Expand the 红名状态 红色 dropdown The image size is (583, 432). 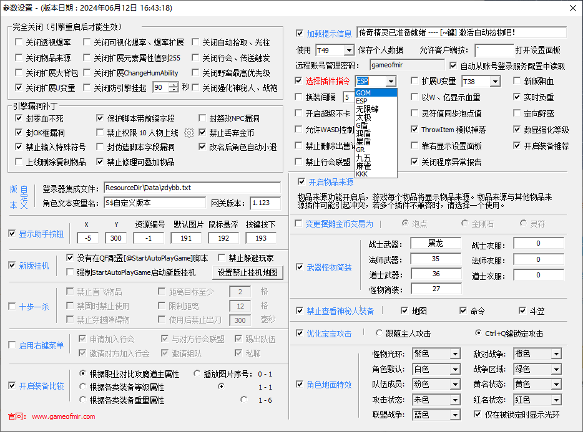[556, 400]
